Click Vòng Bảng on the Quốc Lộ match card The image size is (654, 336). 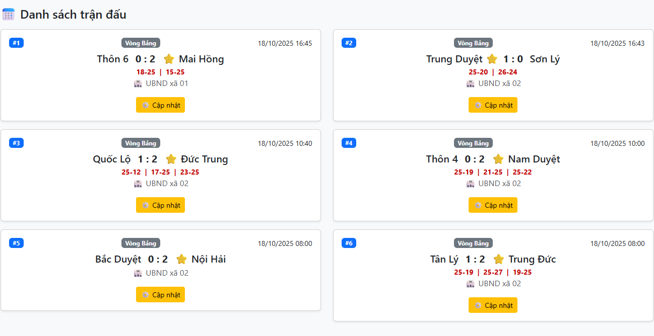coord(141,143)
